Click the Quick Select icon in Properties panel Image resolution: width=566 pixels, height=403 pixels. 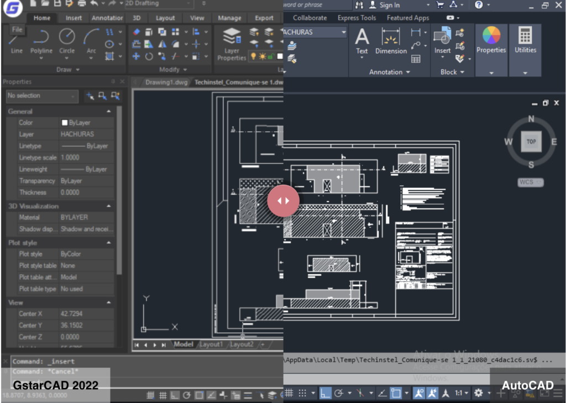pos(115,96)
